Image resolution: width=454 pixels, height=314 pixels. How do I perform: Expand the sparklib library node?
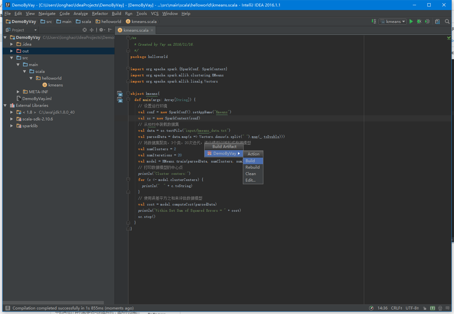[12, 126]
